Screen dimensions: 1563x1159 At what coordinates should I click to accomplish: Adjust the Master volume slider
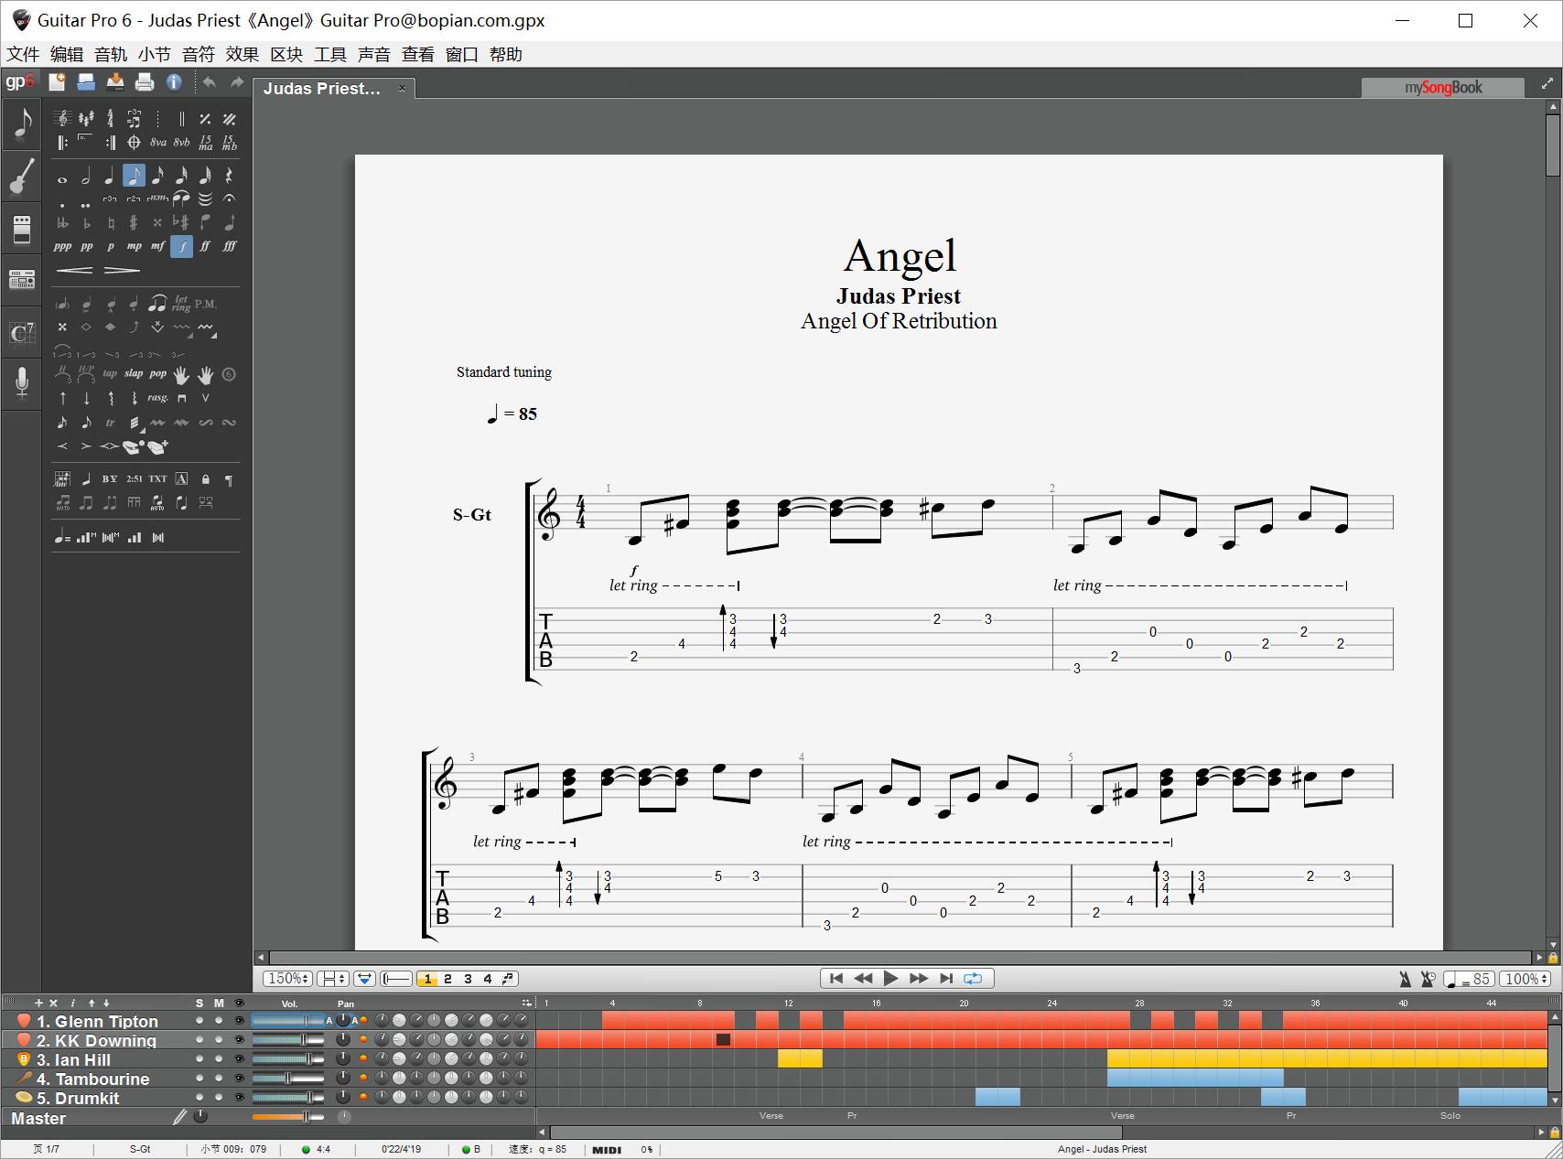tap(287, 1117)
